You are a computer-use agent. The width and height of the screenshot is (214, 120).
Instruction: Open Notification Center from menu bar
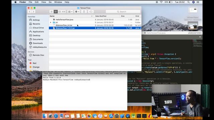pyautogui.click(x=198, y=2)
